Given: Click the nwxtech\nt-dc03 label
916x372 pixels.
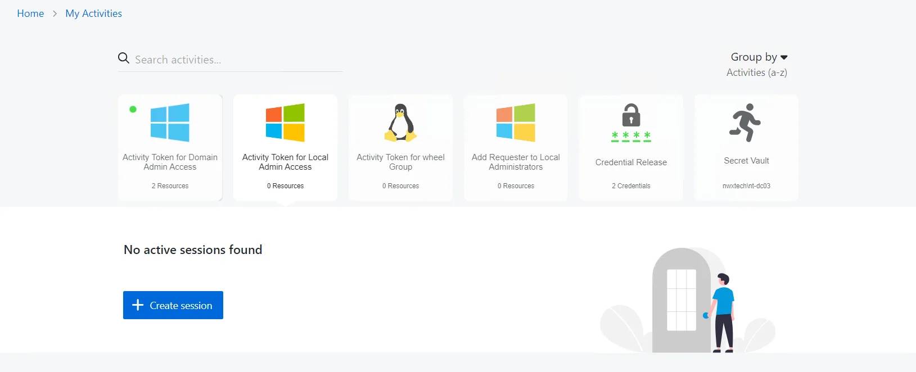Looking at the screenshot, I should pyautogui.click(x=746, y=186).
